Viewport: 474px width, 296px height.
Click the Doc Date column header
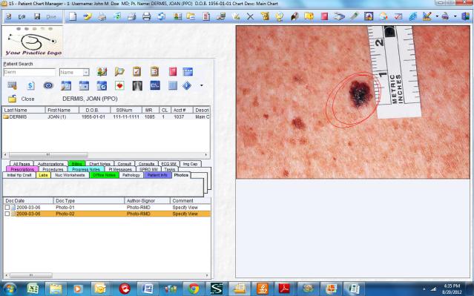(28, 201)
